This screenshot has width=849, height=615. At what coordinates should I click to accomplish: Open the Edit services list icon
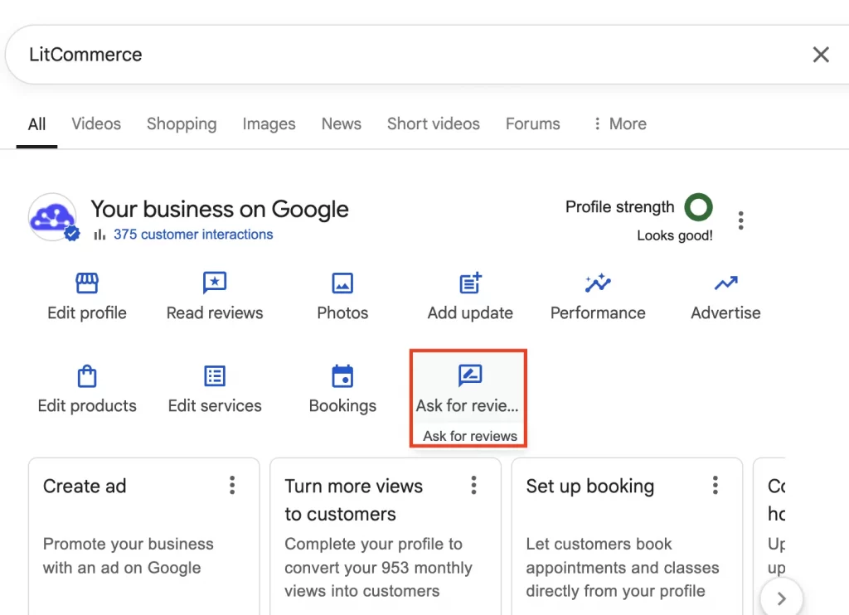click(x=215, y=375)
